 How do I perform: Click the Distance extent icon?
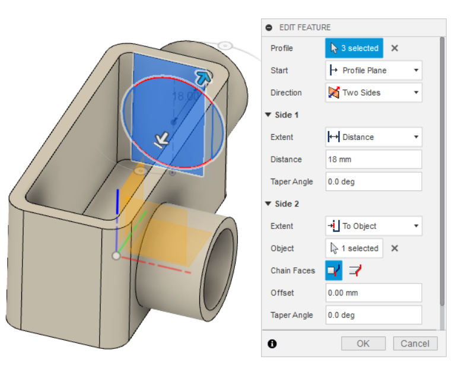click(334, 136)
